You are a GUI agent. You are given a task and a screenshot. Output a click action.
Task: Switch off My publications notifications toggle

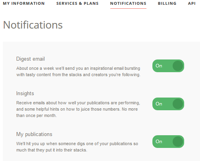168,142
